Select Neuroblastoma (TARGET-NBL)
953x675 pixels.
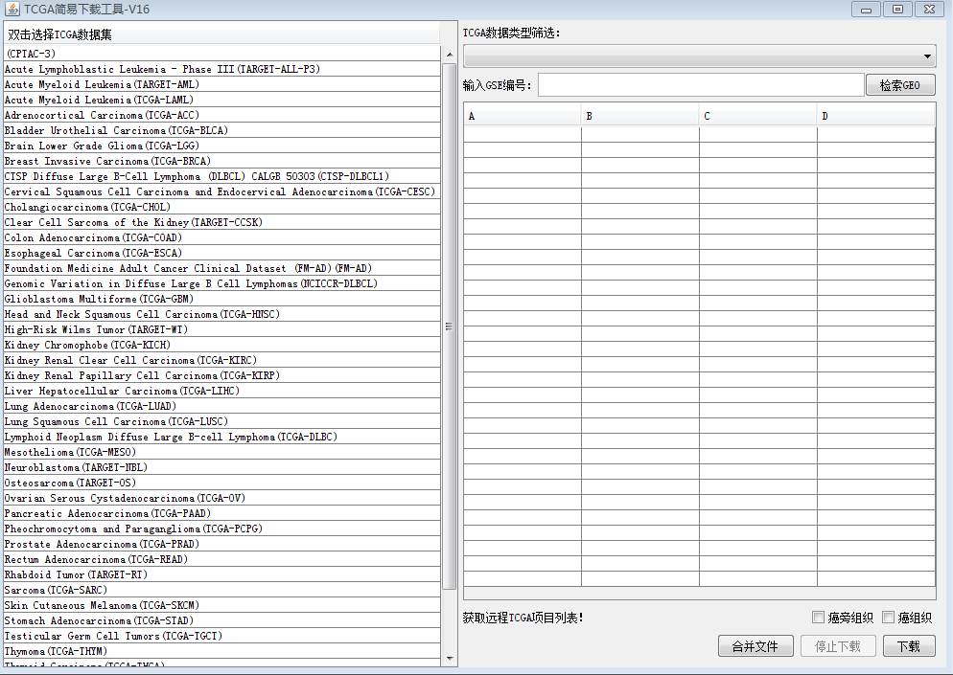tap(221, 467)
